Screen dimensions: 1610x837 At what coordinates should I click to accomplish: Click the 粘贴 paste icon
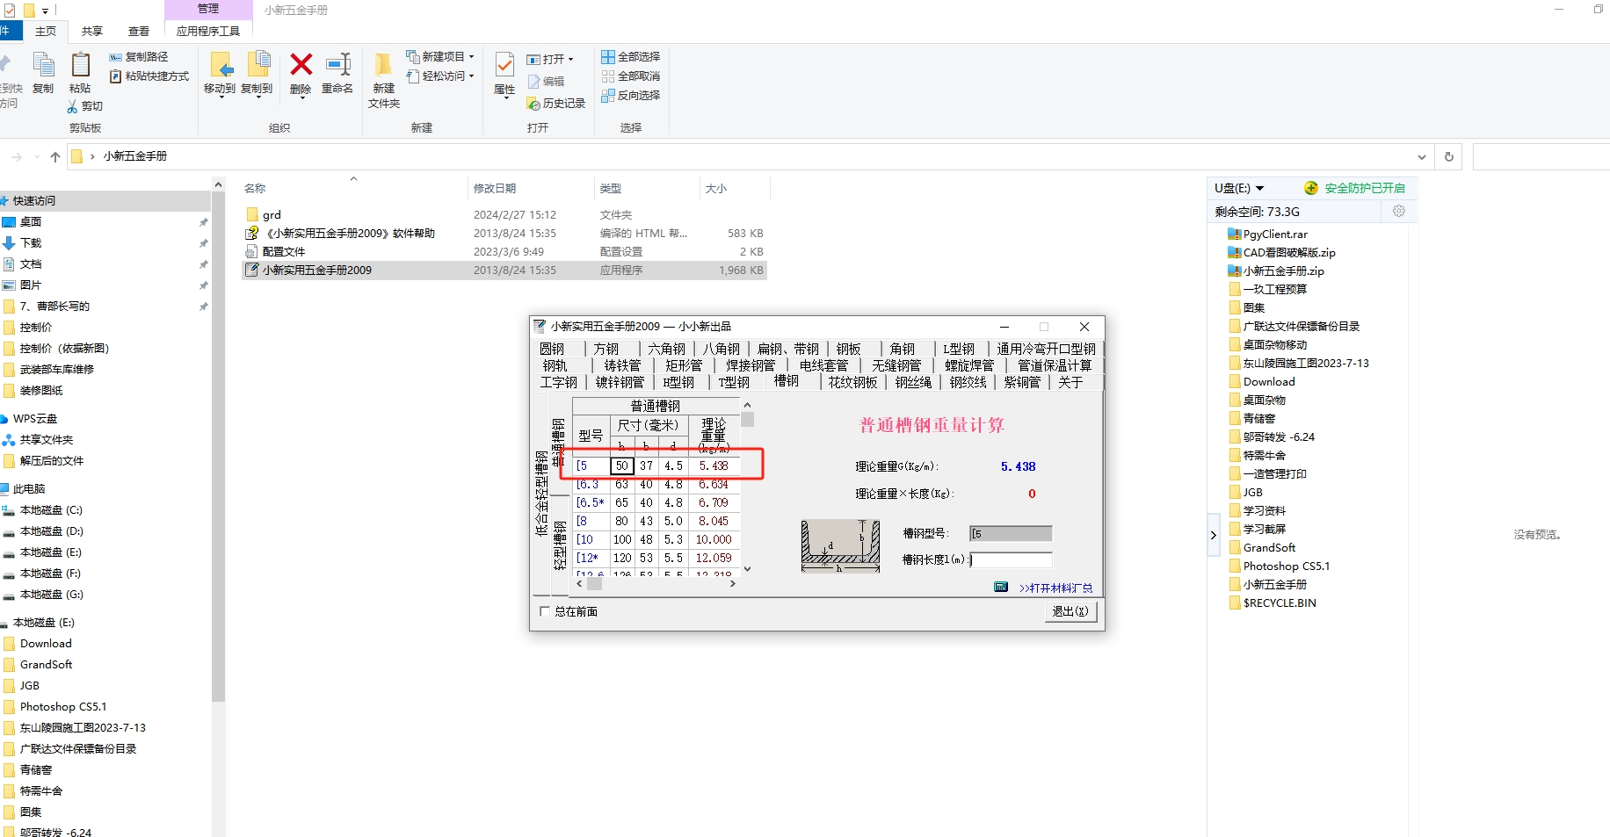pyautogui.click(x=80, y=64)
